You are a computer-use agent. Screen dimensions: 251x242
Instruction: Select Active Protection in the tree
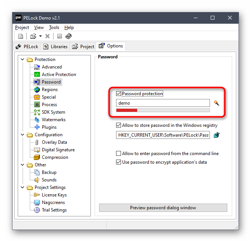coord(59,75)
